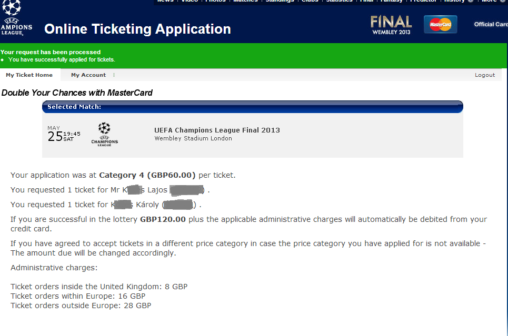Log out using the Logout link

click(x=485, y=75)
